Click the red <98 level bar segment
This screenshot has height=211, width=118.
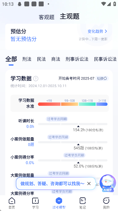click(49, 104)
